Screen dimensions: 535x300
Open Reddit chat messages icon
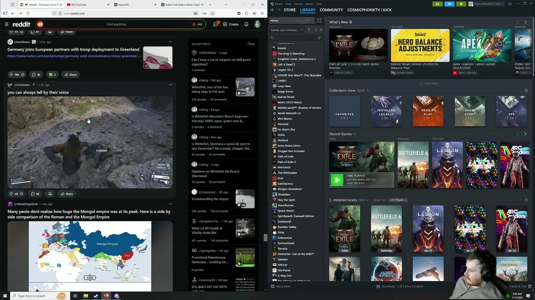click(216, 24)
